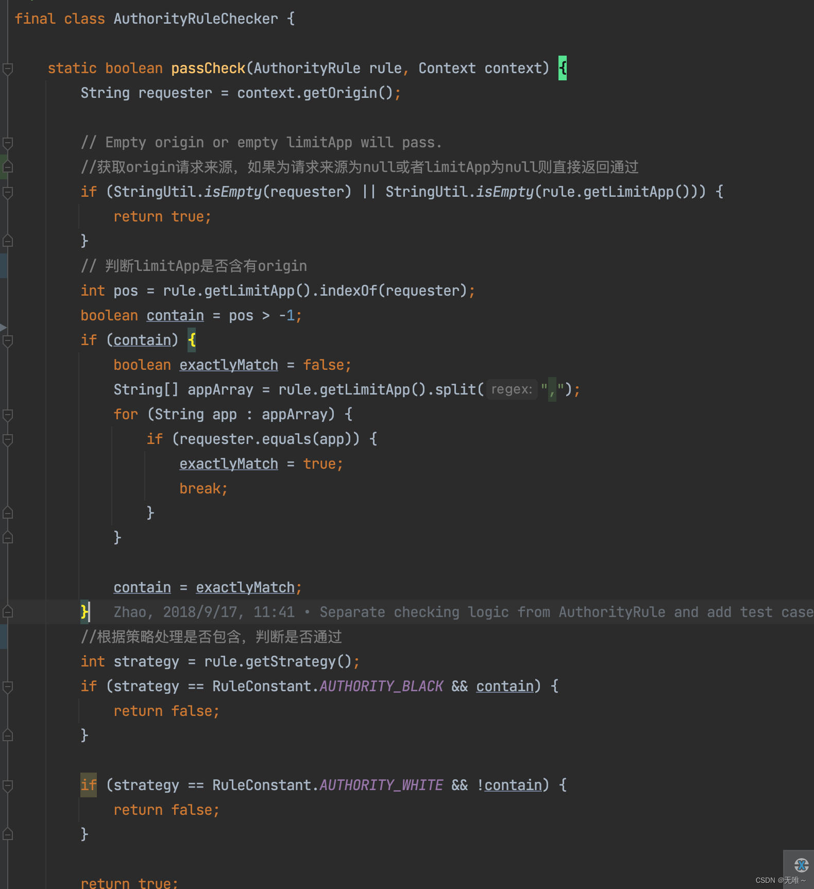This screenshot has width=814, height=889.
Task: Click the 'static' keyword of passCheck
Action: 72,68
